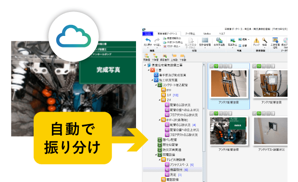Click the 外部ファイル取込 import icon

click(165, 42)
